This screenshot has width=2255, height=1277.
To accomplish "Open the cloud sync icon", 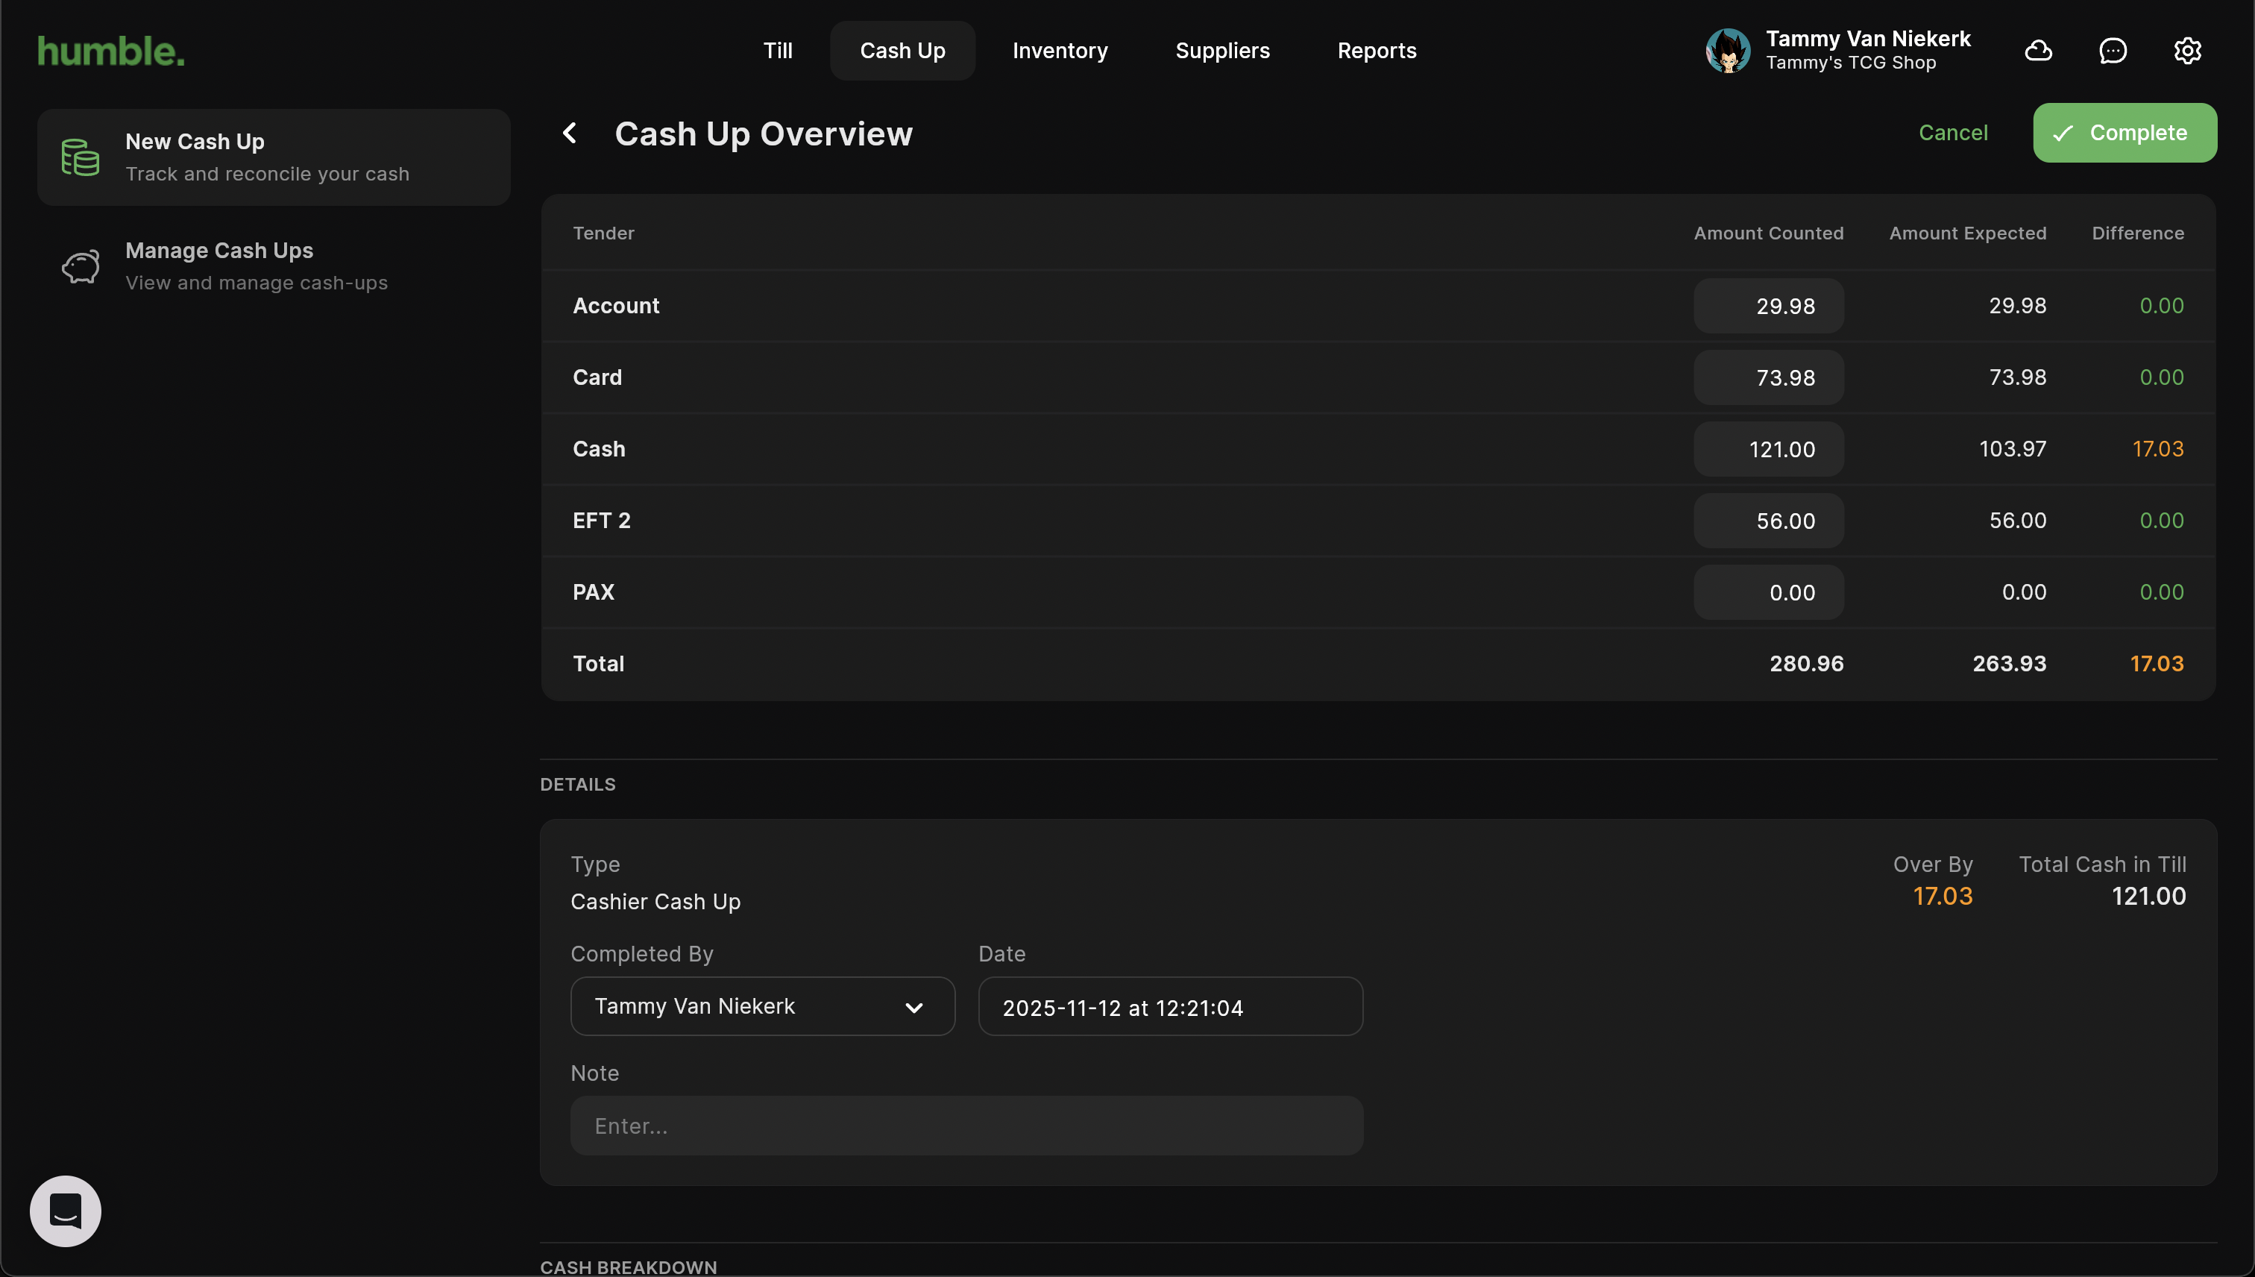I will (2037, 51).
